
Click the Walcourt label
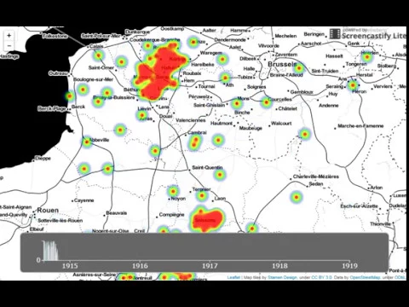(281, 124)
